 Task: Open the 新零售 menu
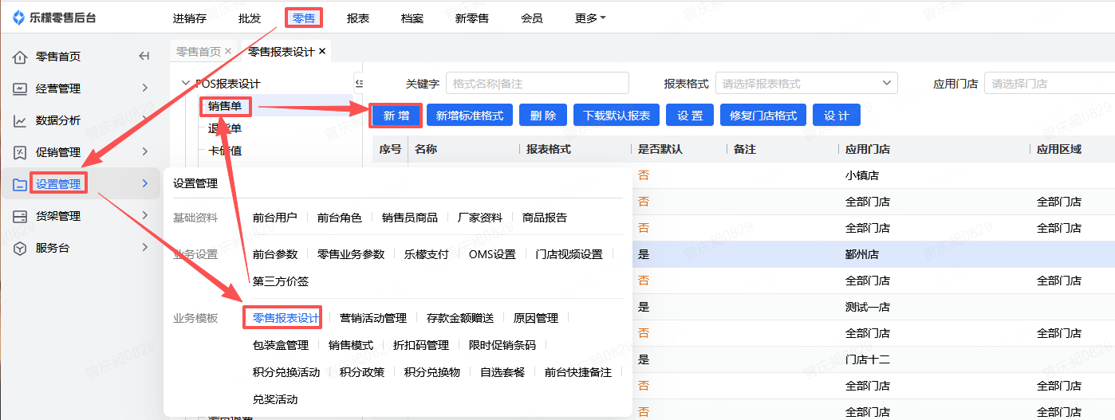click(x=472, y=18)
